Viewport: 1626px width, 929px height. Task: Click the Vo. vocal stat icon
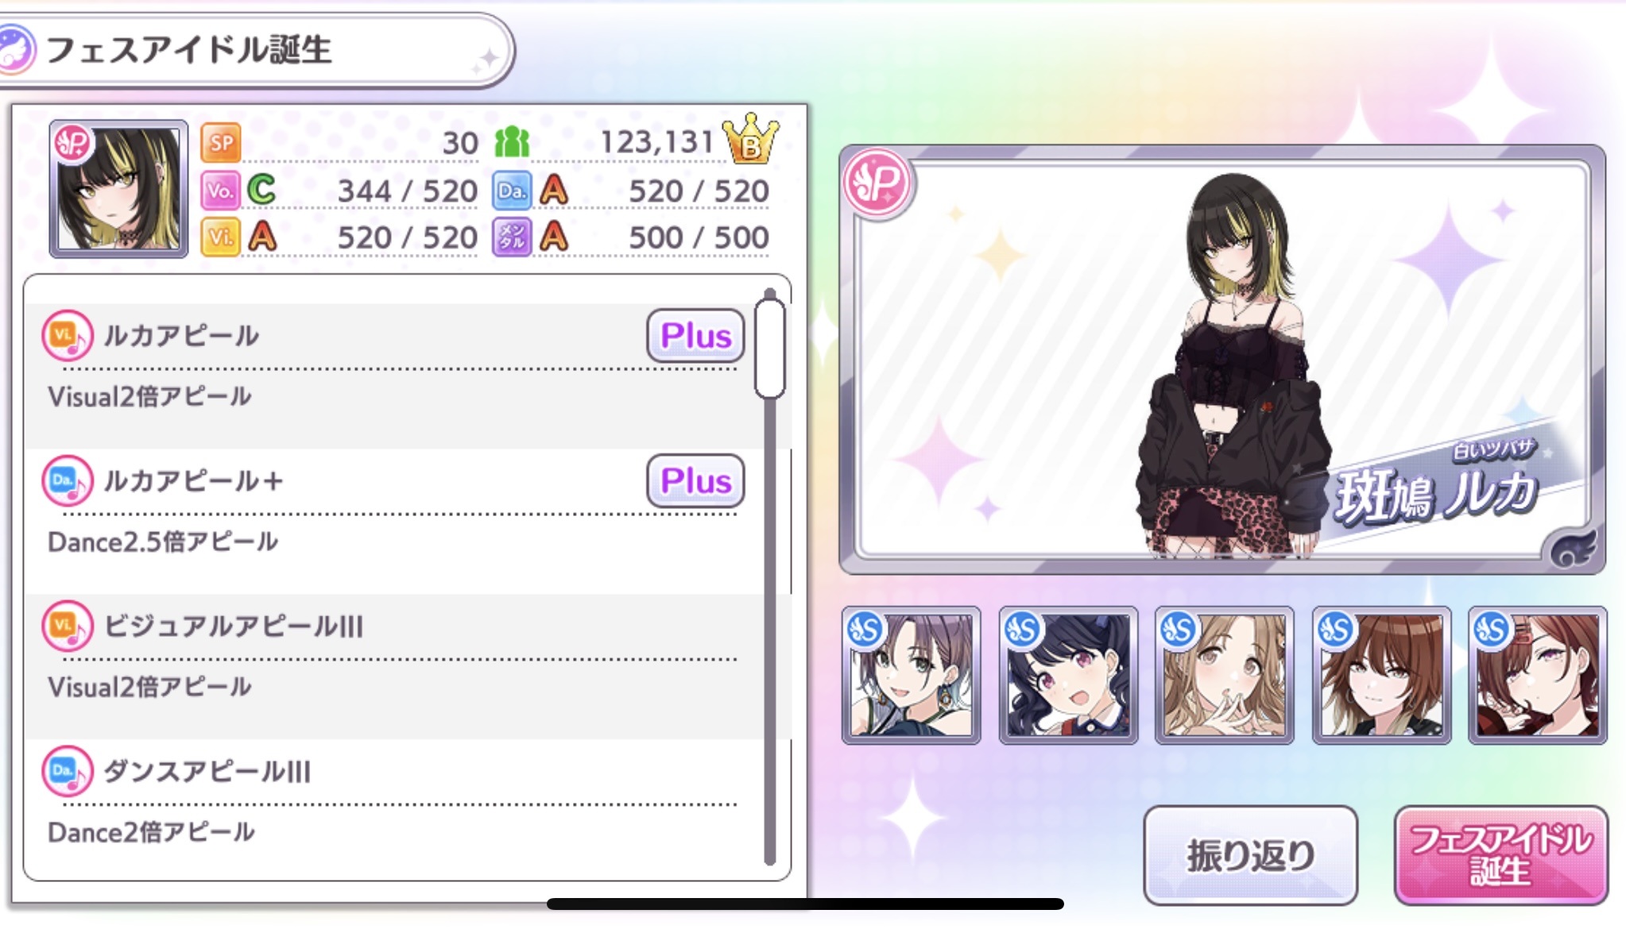(220, 191)
